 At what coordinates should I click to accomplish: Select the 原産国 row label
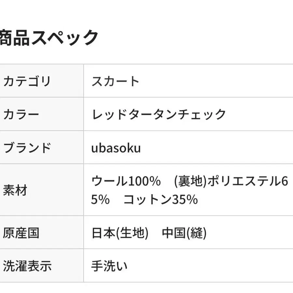click(21, 233)
